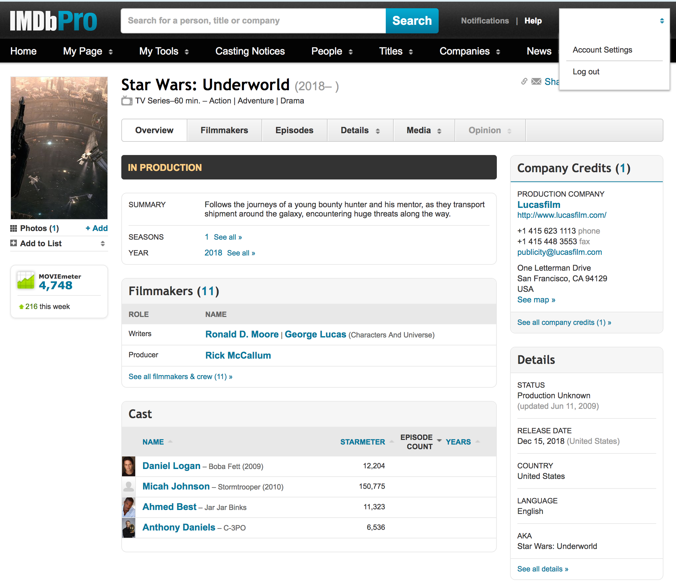The width and height of the screenshot is (676, 587).
Task: Open Micah Johnson's placeholder avatar
Action: pyautogui.click(x=129, y=487)
